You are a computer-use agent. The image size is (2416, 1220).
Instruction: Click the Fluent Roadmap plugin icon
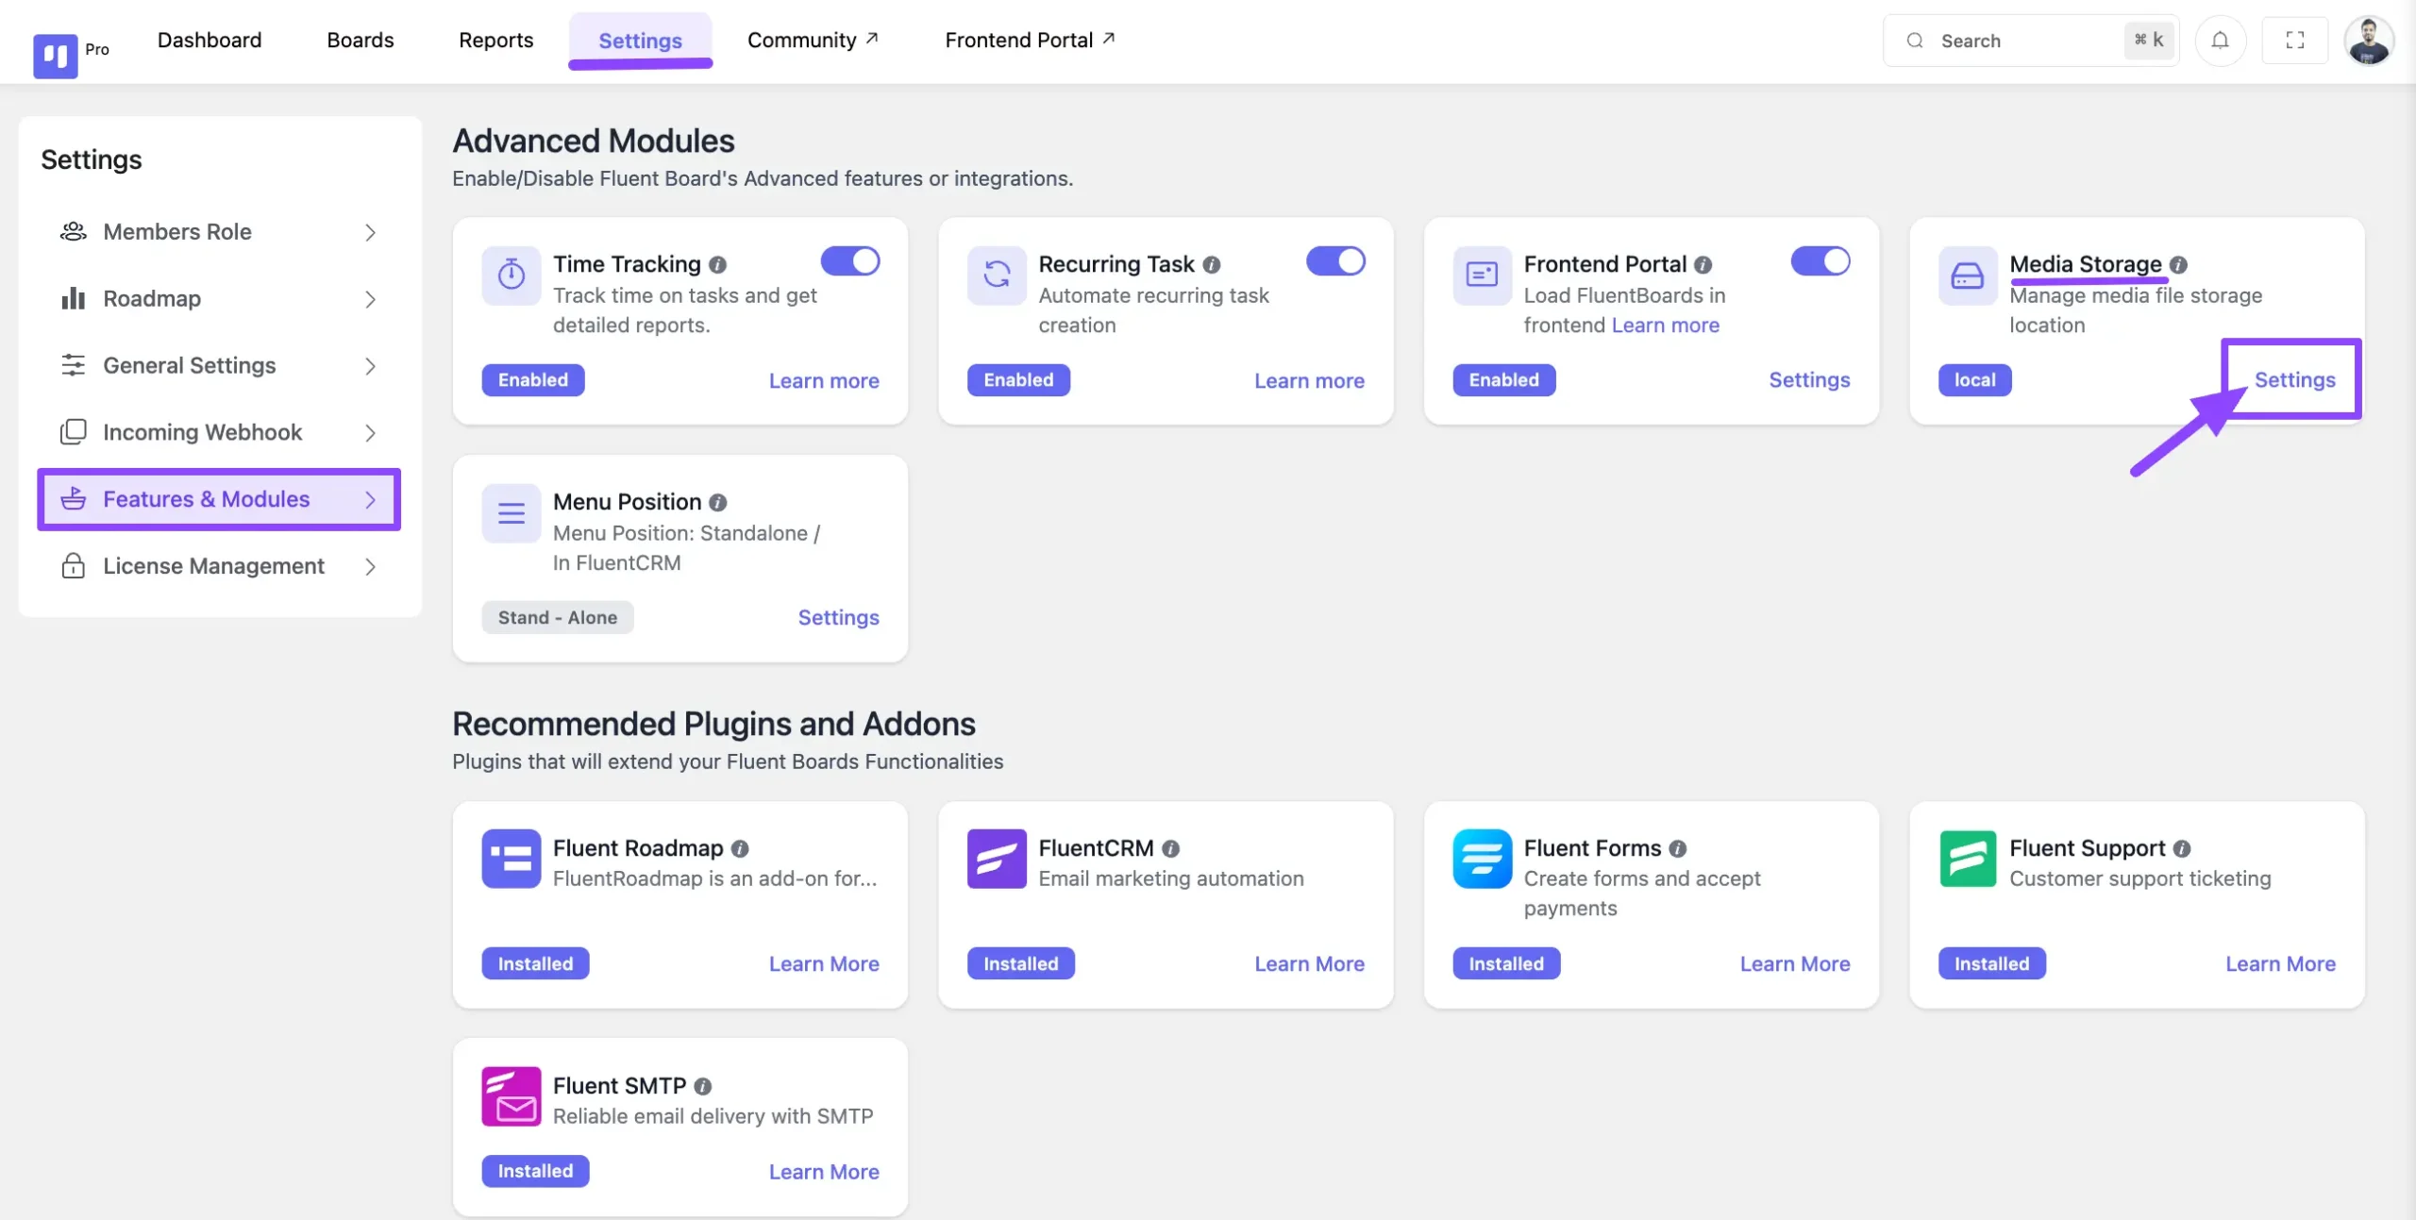pyautogui.click(x=511, y=859)
